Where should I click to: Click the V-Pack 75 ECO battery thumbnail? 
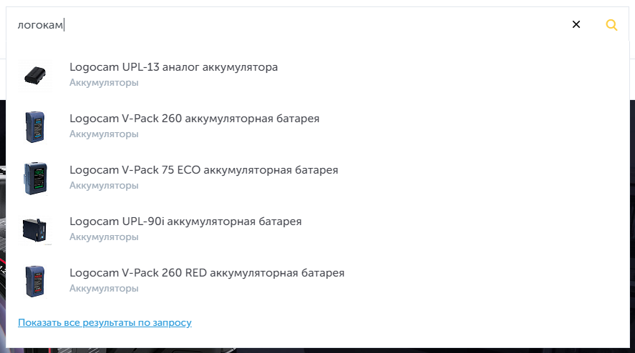(x=34, y=177)
